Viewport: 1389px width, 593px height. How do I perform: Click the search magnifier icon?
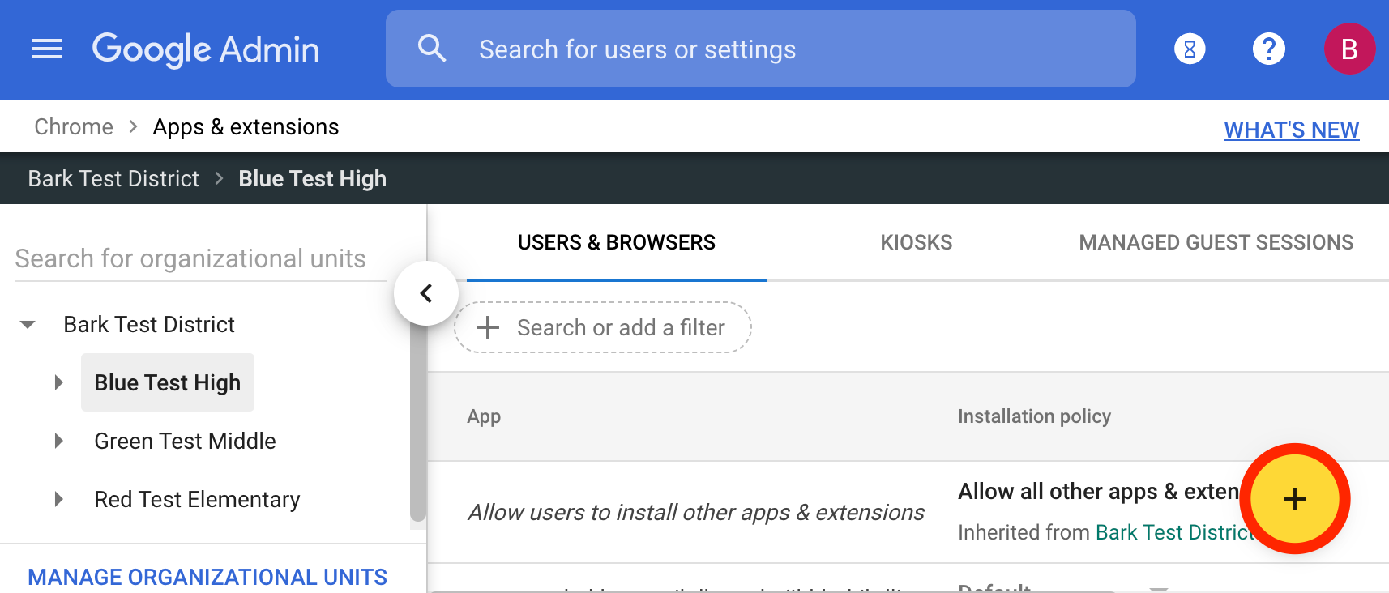point(433,49)
